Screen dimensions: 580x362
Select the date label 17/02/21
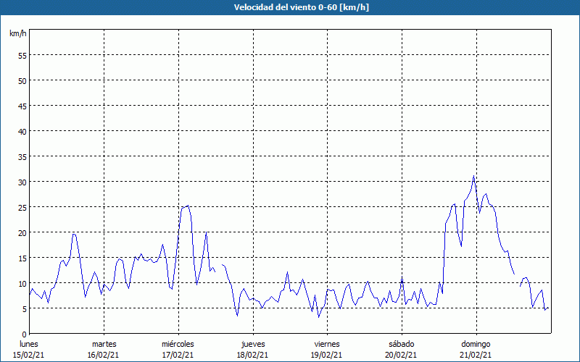(x=178, y=355)
